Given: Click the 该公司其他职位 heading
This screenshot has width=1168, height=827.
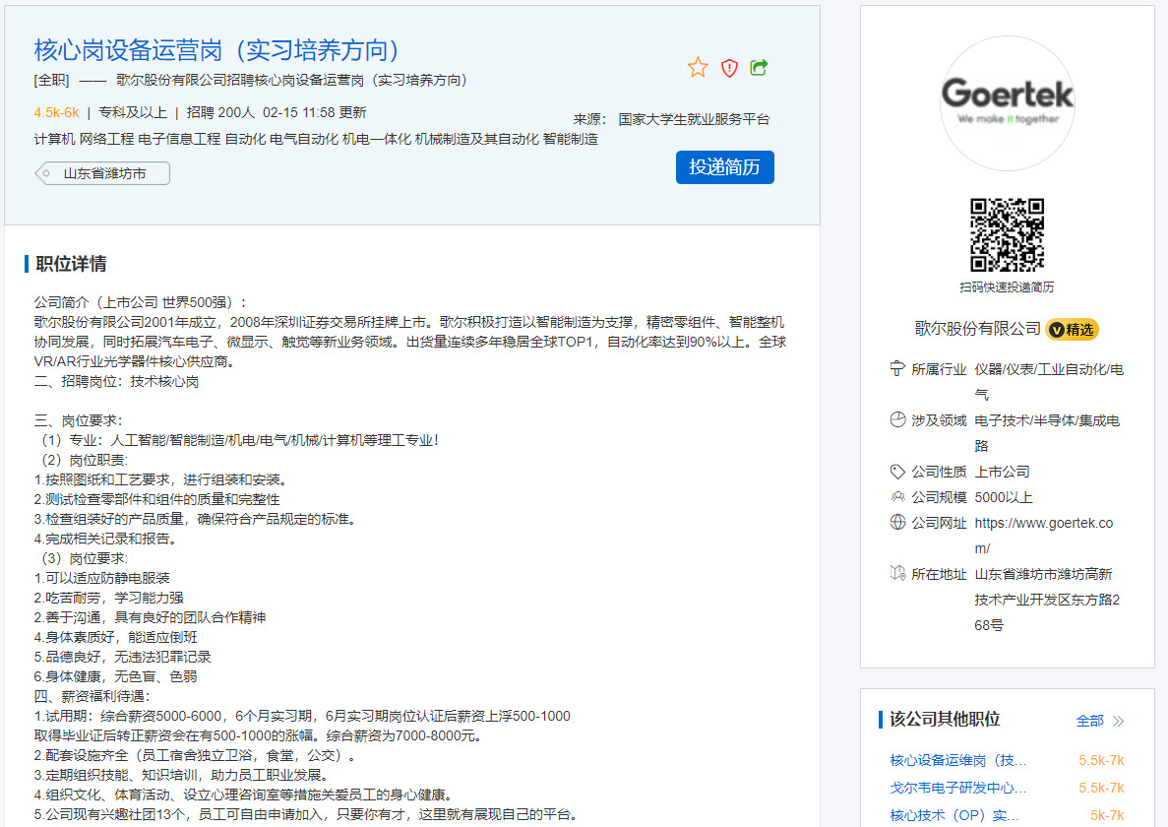Looking at the screenshot, I should (945, 719).
